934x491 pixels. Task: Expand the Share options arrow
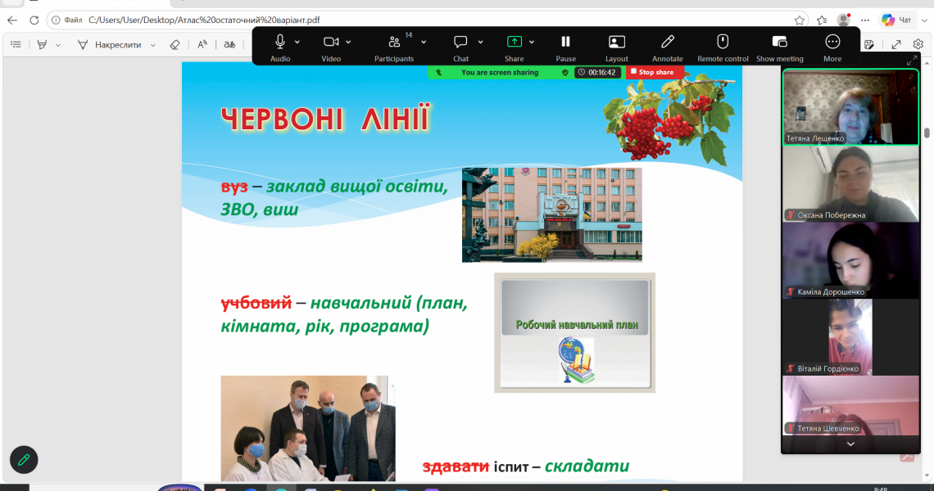pos(532,43)
